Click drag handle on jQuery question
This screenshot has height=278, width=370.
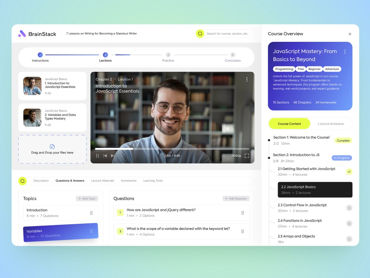(x=243, y=213)
